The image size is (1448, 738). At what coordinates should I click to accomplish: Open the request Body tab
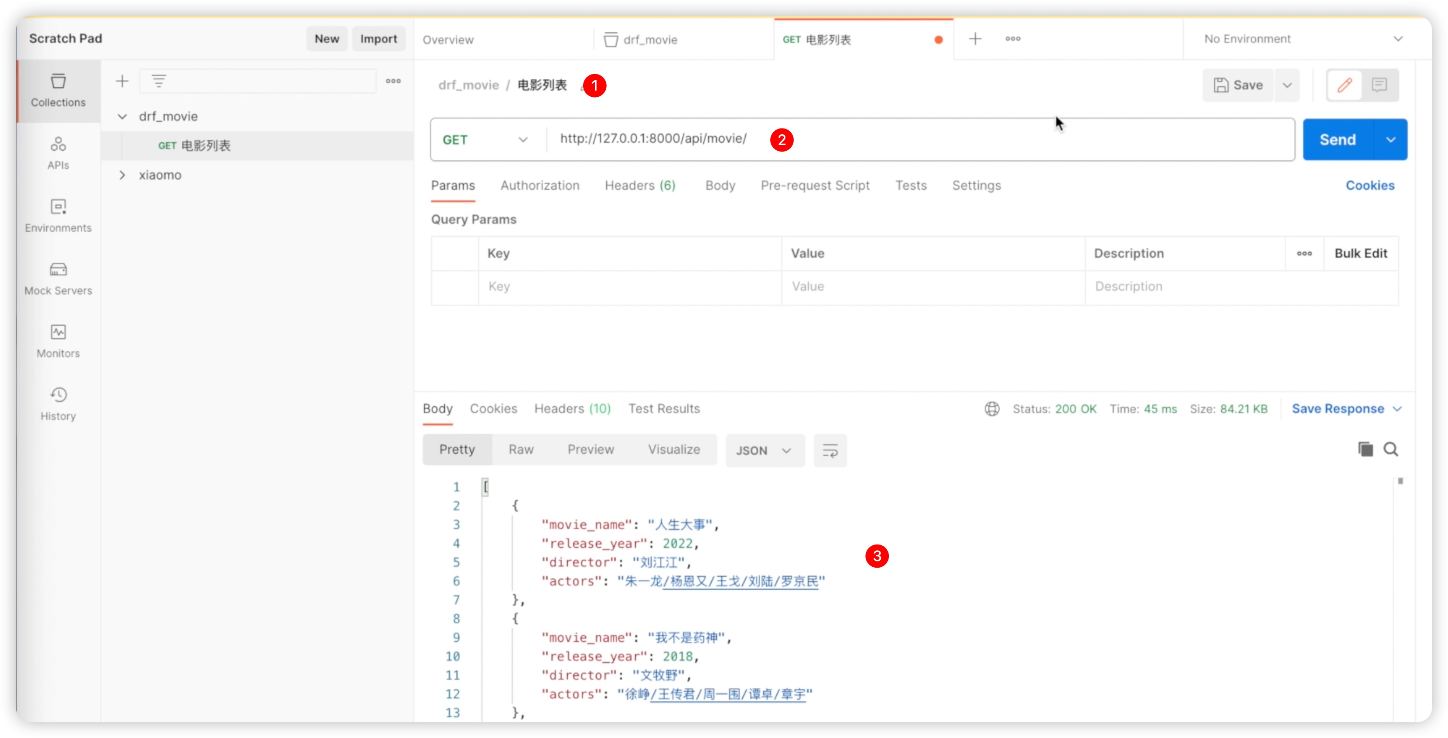(x=720, y=185)
